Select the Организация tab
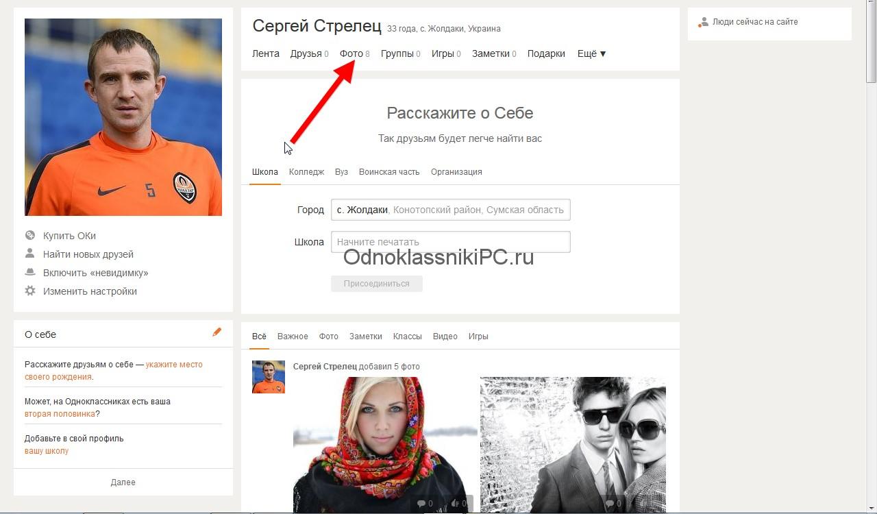The image size is (877, 514). pyautogui.click(x=456, y=172)
